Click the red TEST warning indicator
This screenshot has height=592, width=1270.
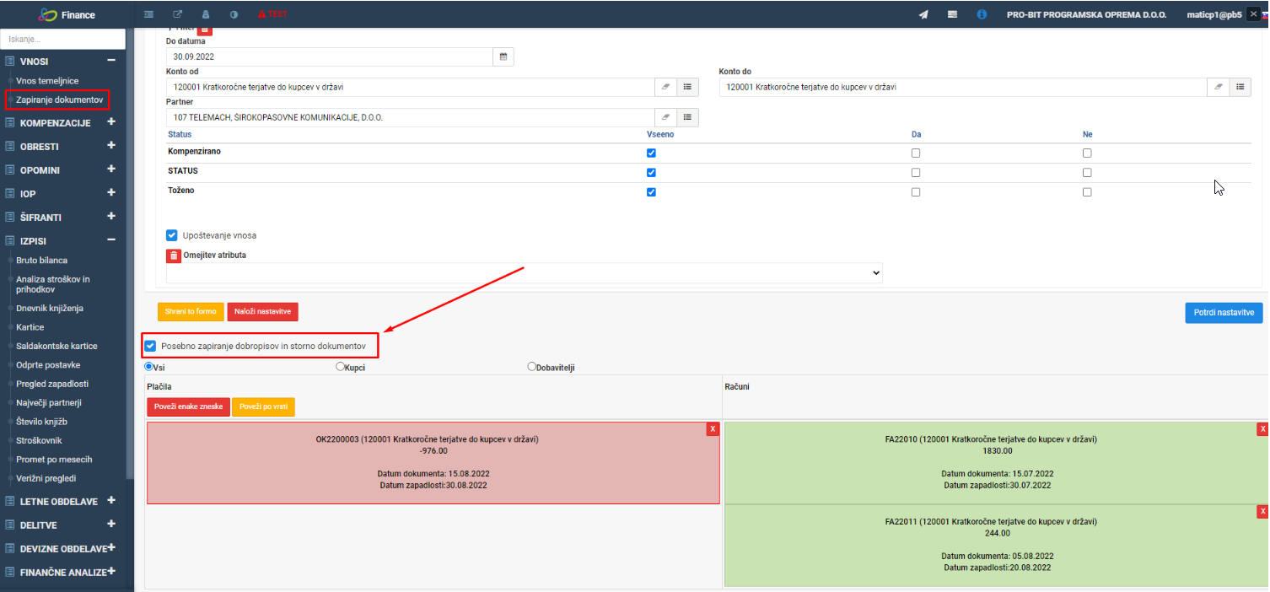click(272, 14)
